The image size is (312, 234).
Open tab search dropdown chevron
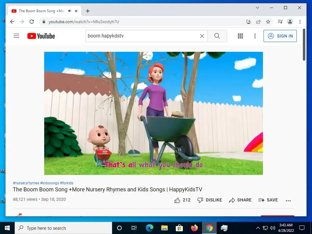coord(257,8)
